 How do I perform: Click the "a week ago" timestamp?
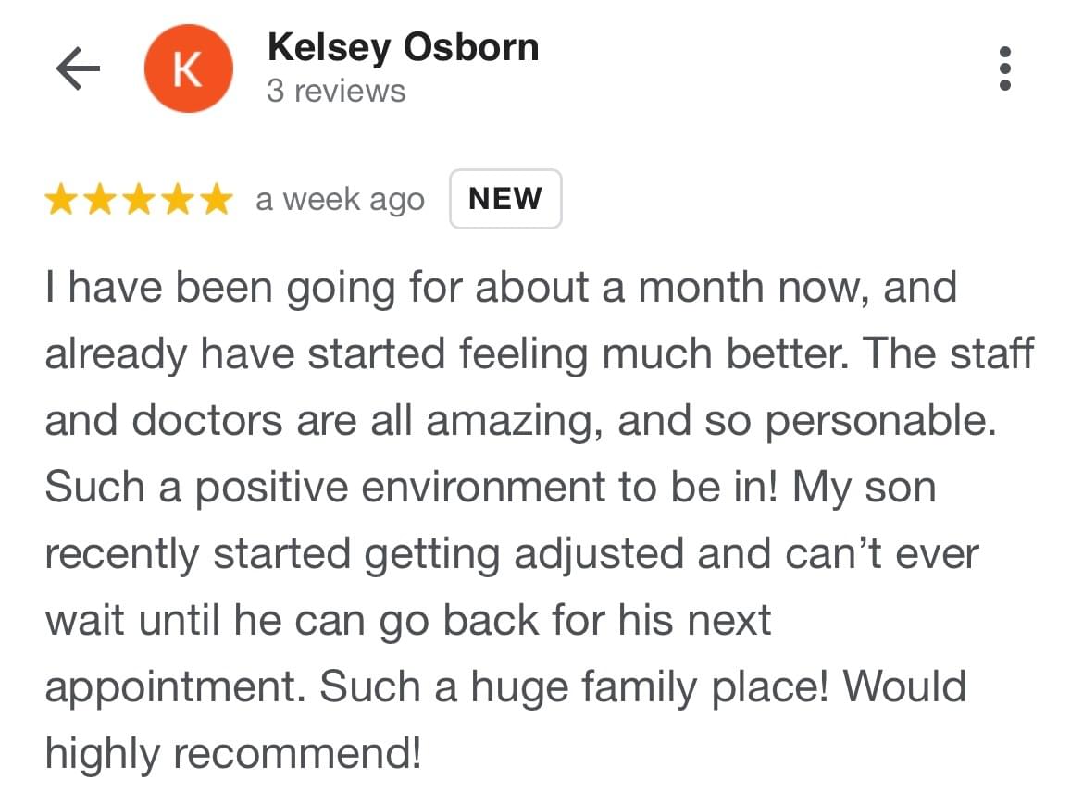tap(340, 200)
